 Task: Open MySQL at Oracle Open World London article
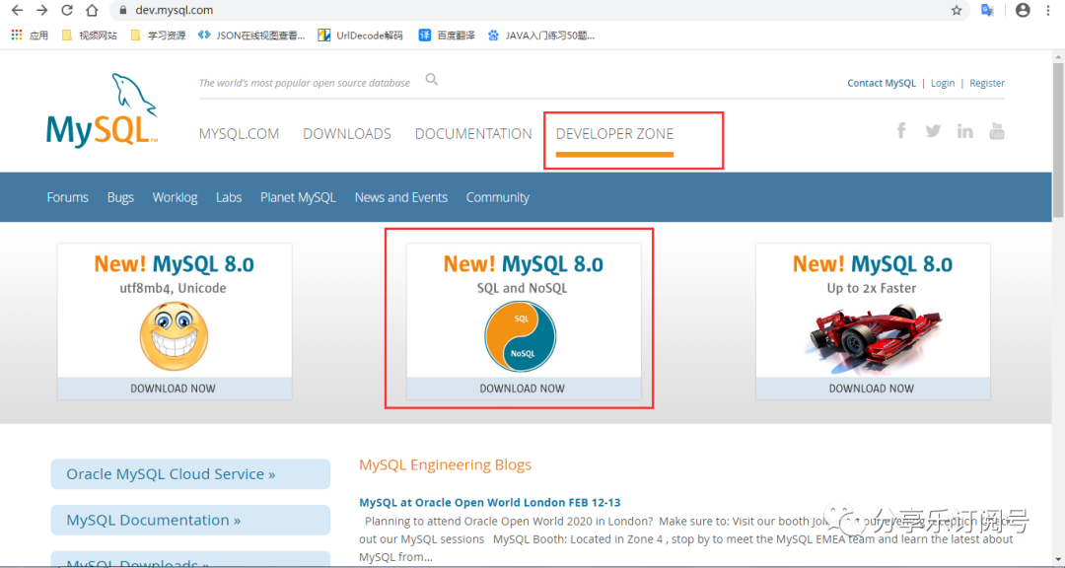(x=490, y=503)
